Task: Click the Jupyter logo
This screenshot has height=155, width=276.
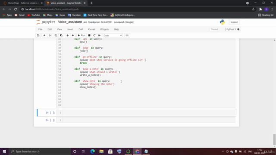Action: pos(46,22)
